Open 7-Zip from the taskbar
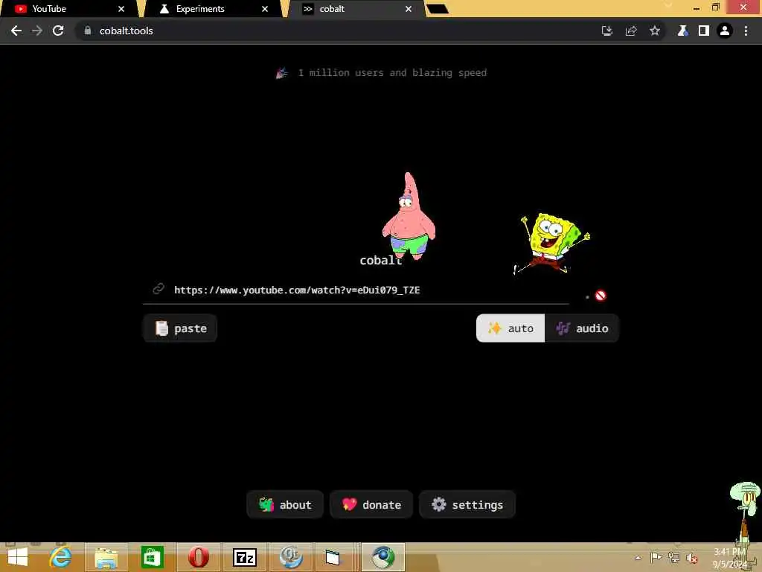 pyautogui.click(x=244, y=557)
